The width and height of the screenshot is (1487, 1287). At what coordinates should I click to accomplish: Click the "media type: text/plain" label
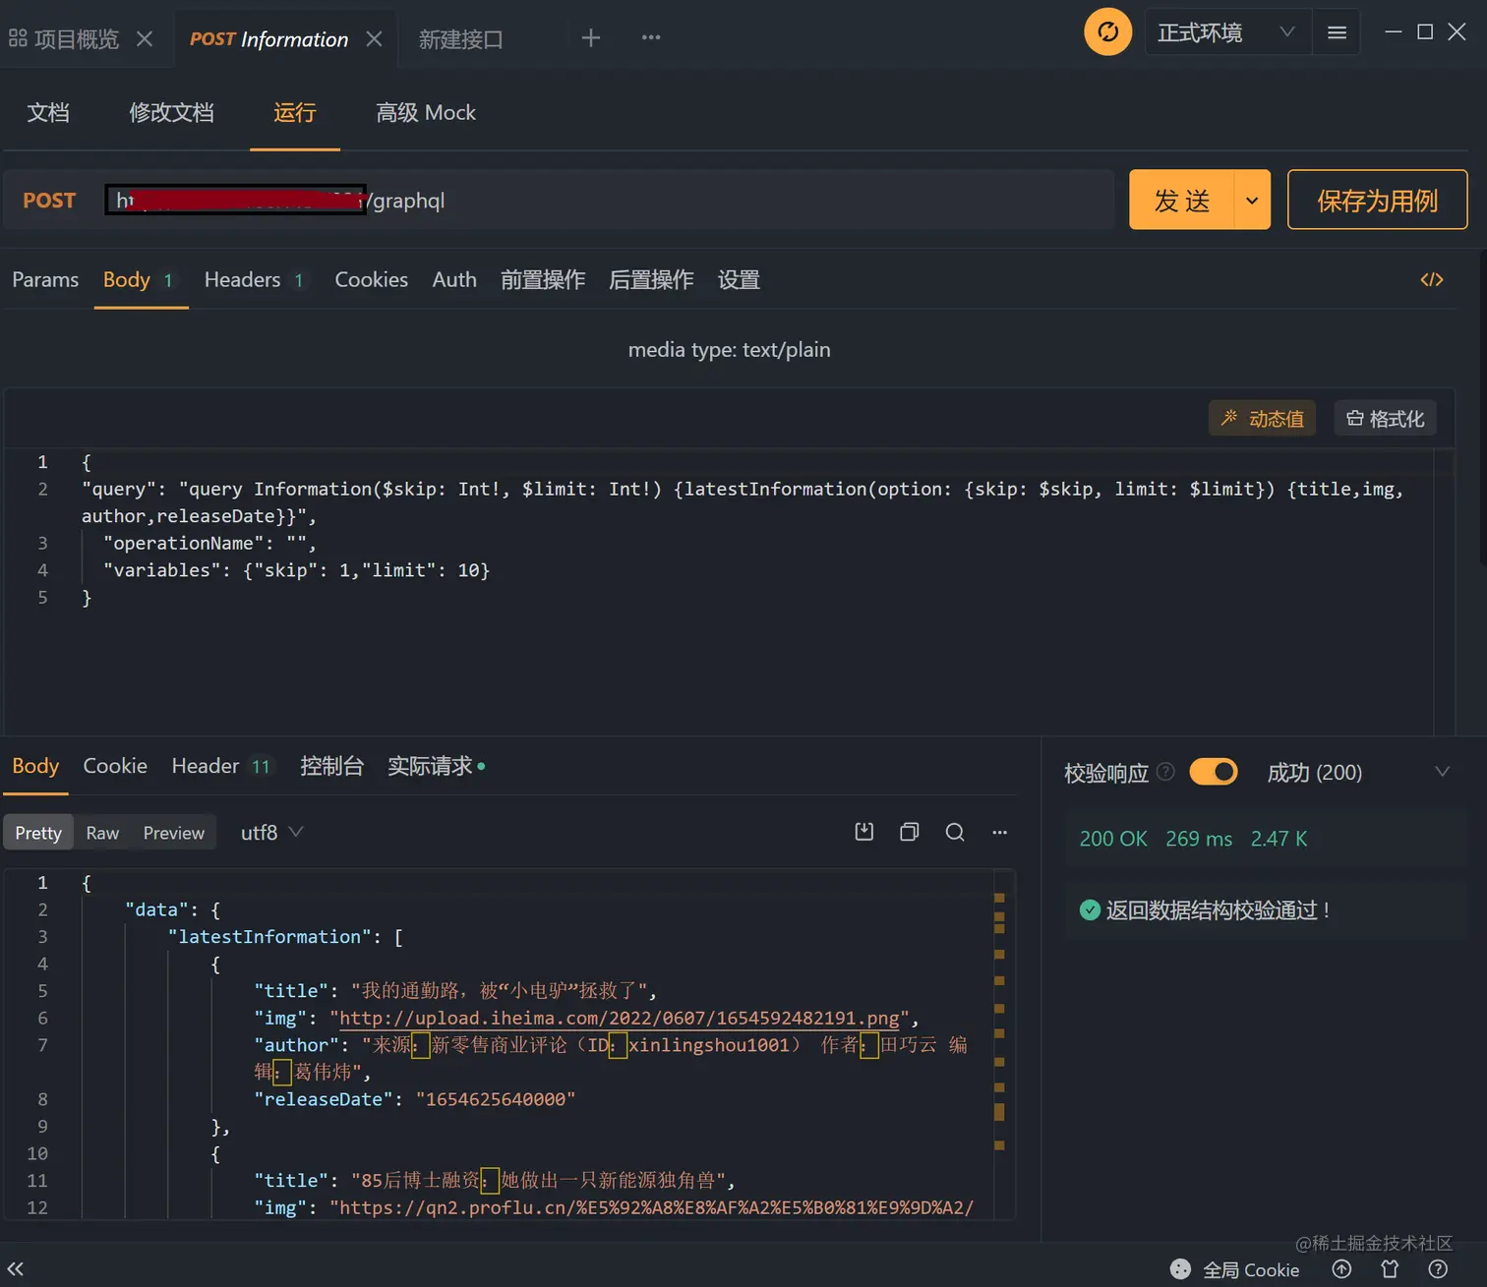click(729, 350)
